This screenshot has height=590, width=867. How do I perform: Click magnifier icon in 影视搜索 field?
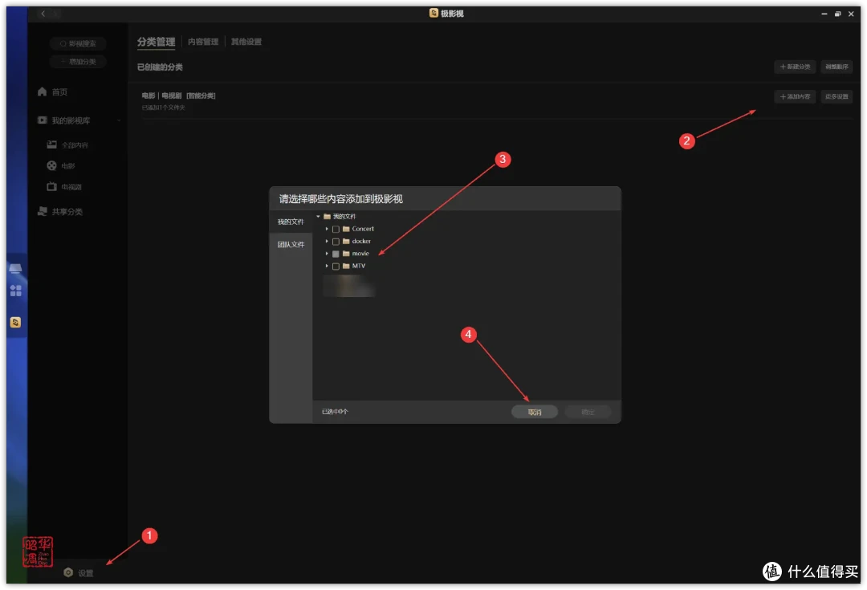pos(63,43)
